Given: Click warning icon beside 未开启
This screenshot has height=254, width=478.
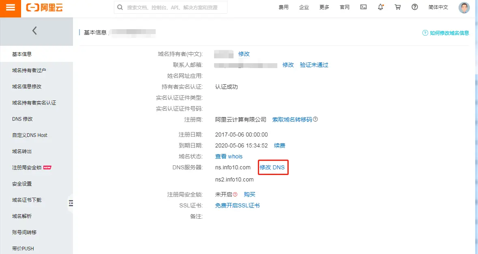Looking at the screenshot, I should tap(235, 194).
